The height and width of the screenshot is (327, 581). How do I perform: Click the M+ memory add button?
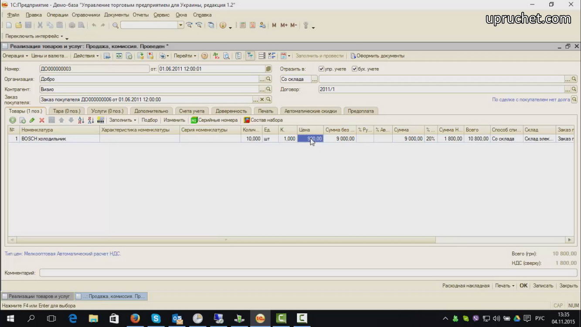click(284, 25)
